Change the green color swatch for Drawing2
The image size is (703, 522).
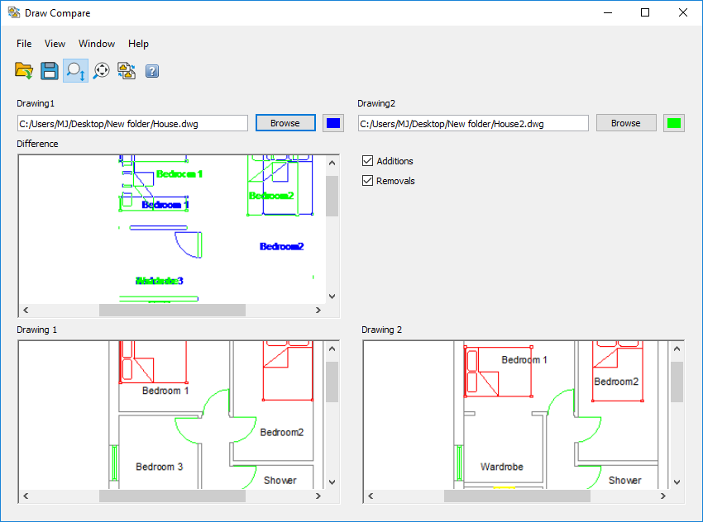pos(672,122)
